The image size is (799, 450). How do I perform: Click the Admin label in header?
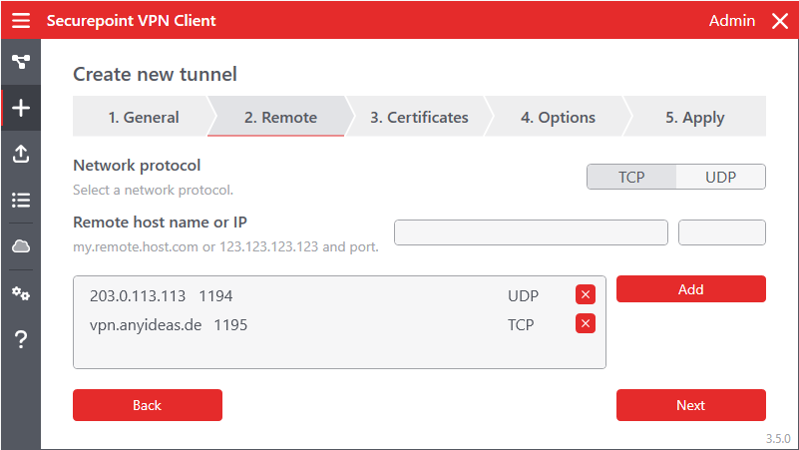coord(732,20)
